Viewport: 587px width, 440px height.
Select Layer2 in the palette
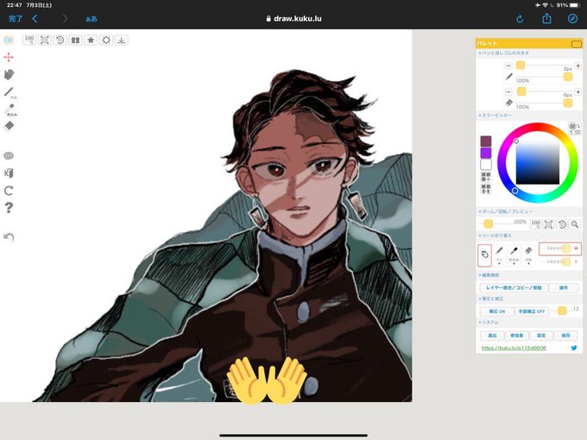click(x=559, y=261)
